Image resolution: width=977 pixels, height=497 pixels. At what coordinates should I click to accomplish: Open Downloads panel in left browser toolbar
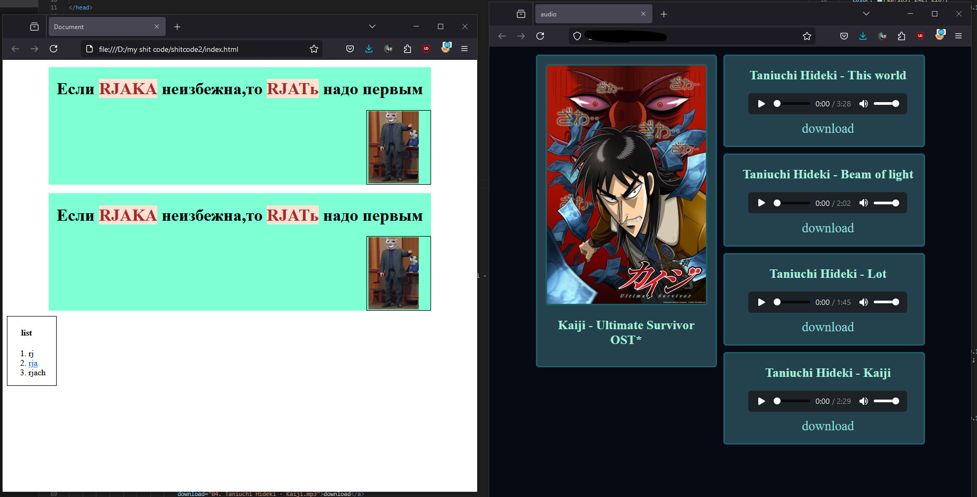click(369, 49)
